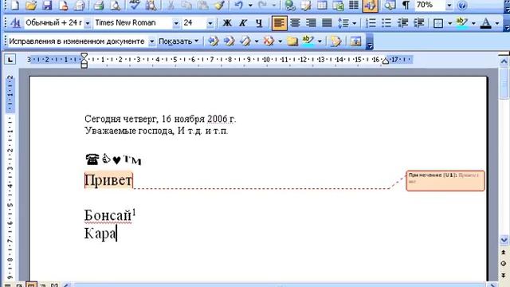
Task: Open the borders dropdown arrow
Action: (450, 23)
